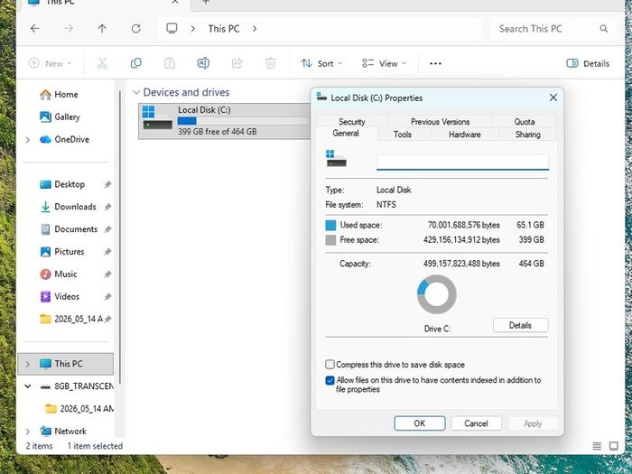Open the Downloads quick access folder
The height and width of the screenshot is (474, 632).
(x=68, y=207)
